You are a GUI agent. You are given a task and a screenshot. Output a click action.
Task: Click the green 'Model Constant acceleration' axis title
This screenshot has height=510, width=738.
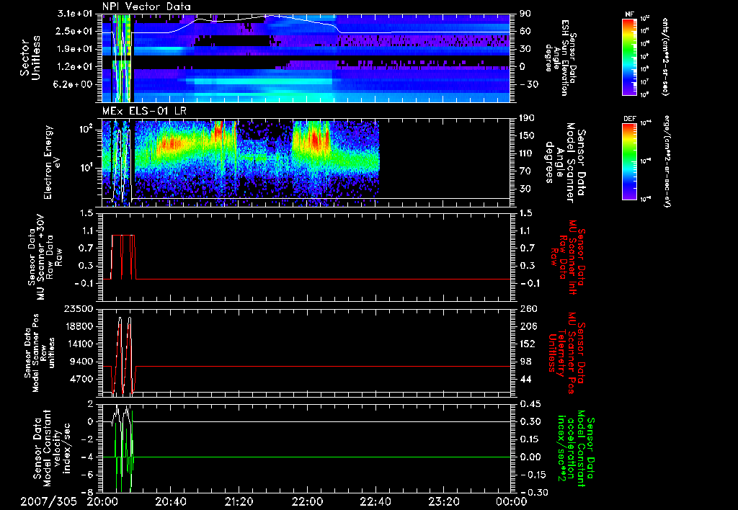575,448
